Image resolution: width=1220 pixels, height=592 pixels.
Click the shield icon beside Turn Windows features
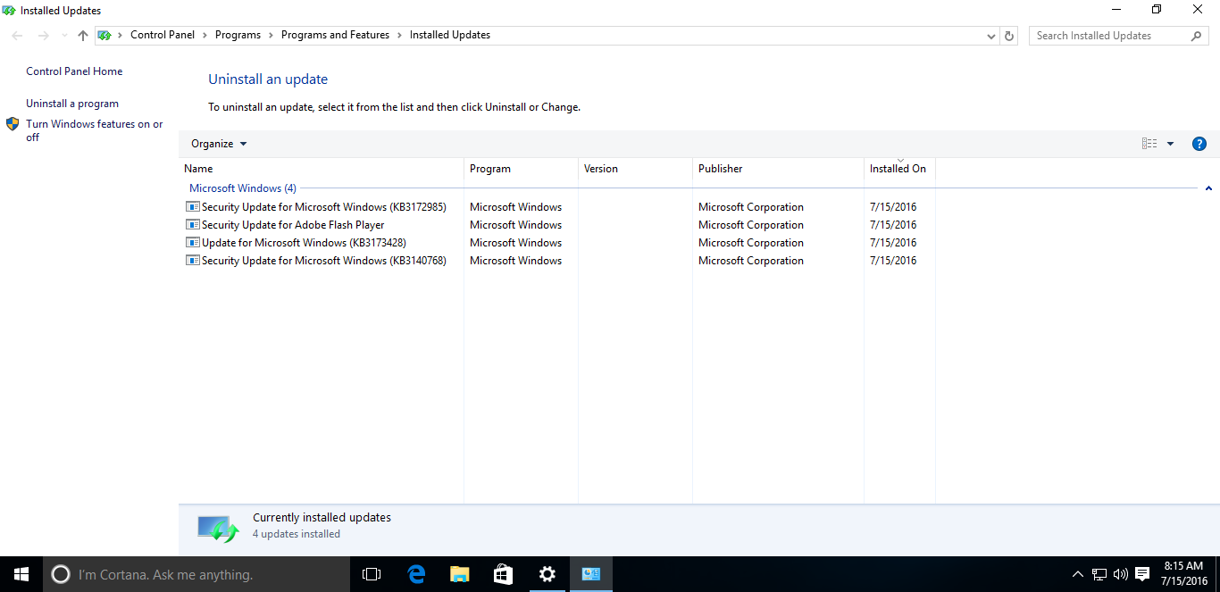[12, 124]
